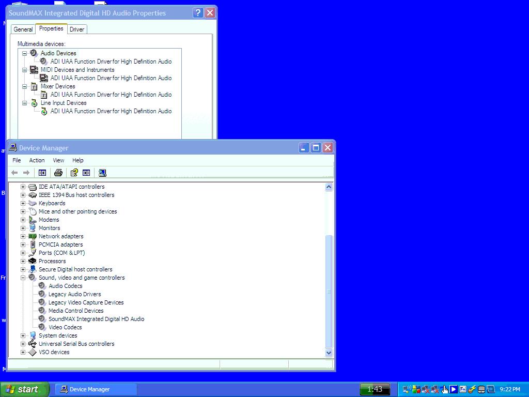Click the Mixer Devices icon in Properties dialog
The width and height of the screenshot is (529, 397).
[x=34, y=86]
